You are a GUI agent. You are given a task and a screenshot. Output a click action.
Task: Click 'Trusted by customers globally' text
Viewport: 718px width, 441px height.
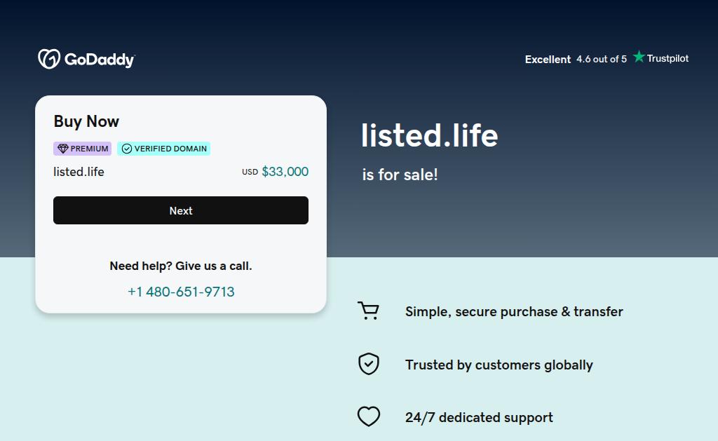[x=499, y=365]
